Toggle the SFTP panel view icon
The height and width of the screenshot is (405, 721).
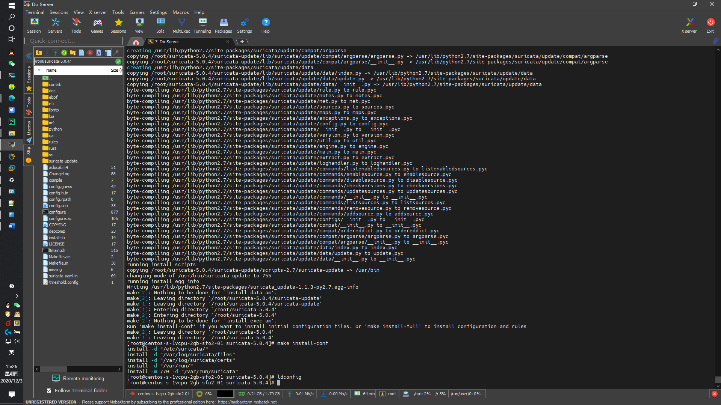point(108,53)
